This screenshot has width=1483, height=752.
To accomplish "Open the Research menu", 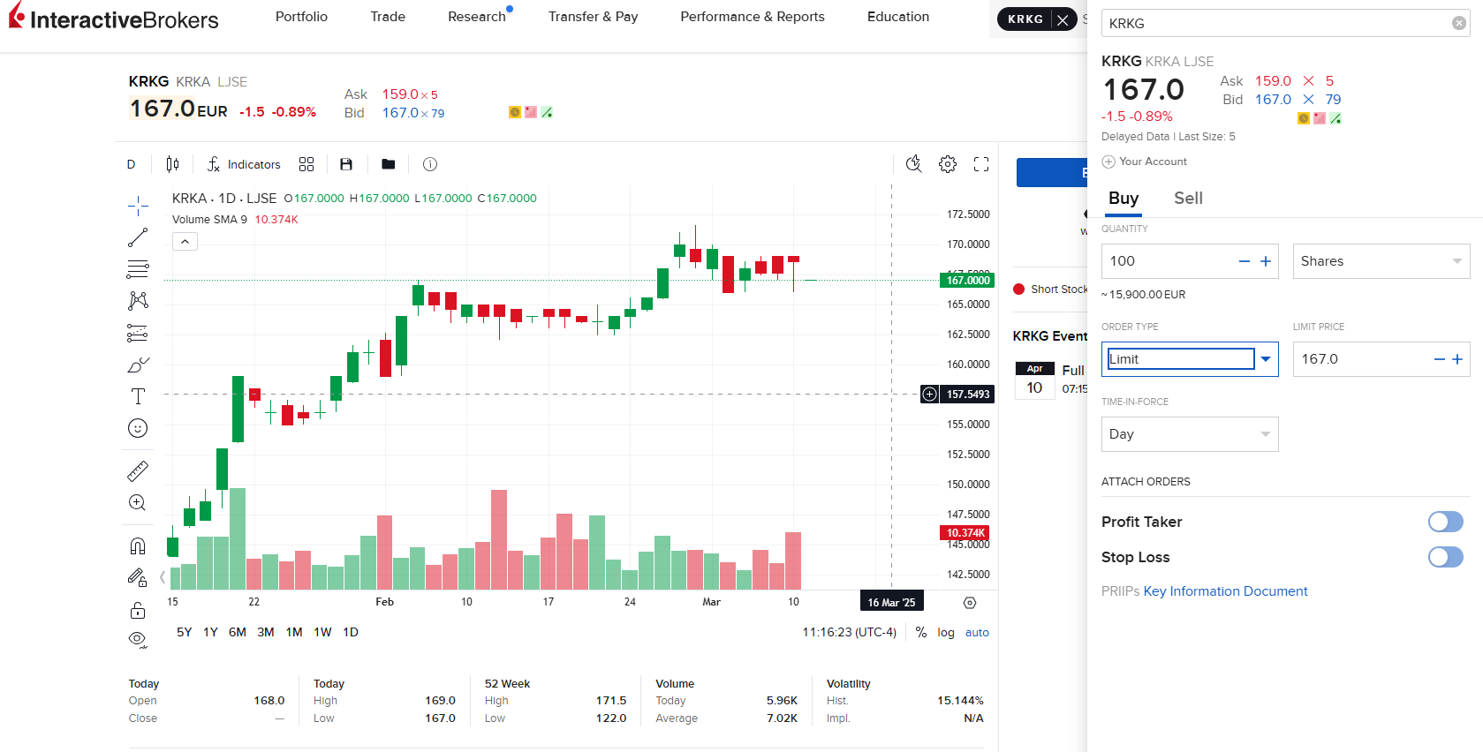I will (x=477, y=17).
